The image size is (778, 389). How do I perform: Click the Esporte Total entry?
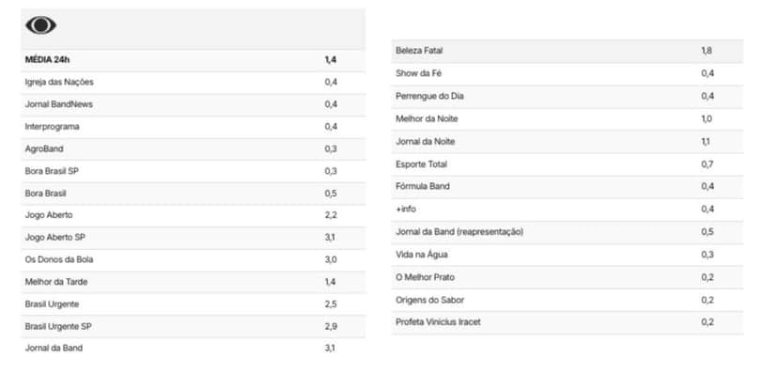pyautogui.click(x=568, y=164)
